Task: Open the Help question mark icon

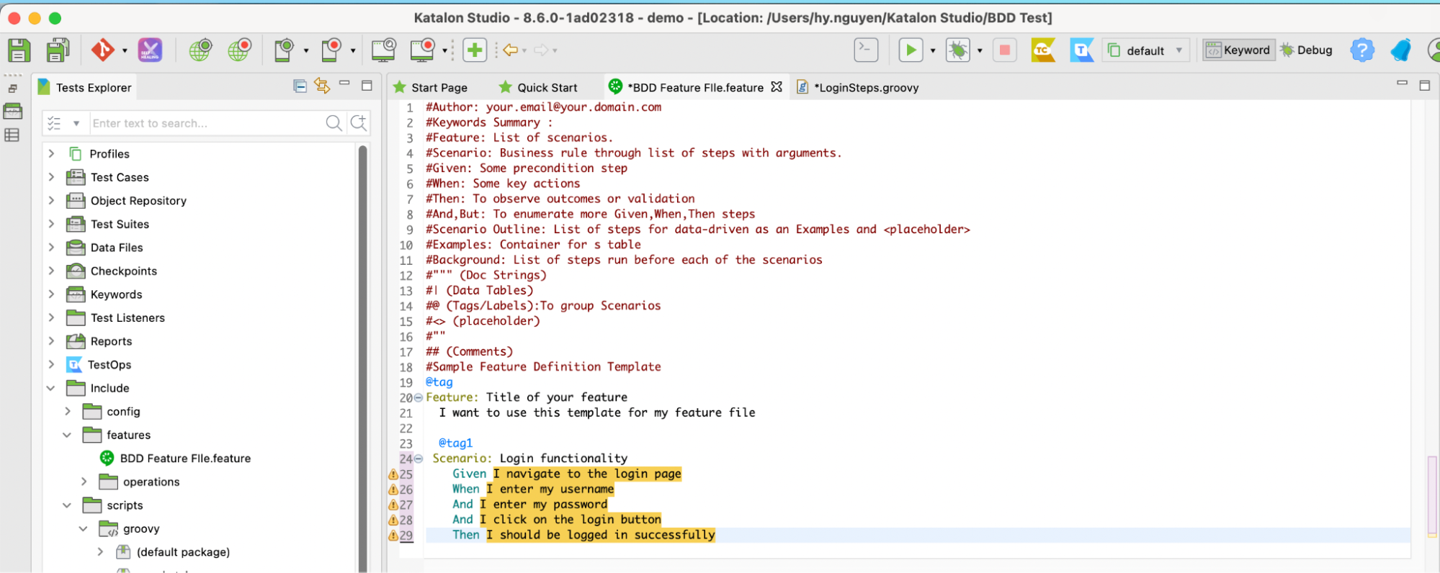Action: click(x=1362, y=50)
